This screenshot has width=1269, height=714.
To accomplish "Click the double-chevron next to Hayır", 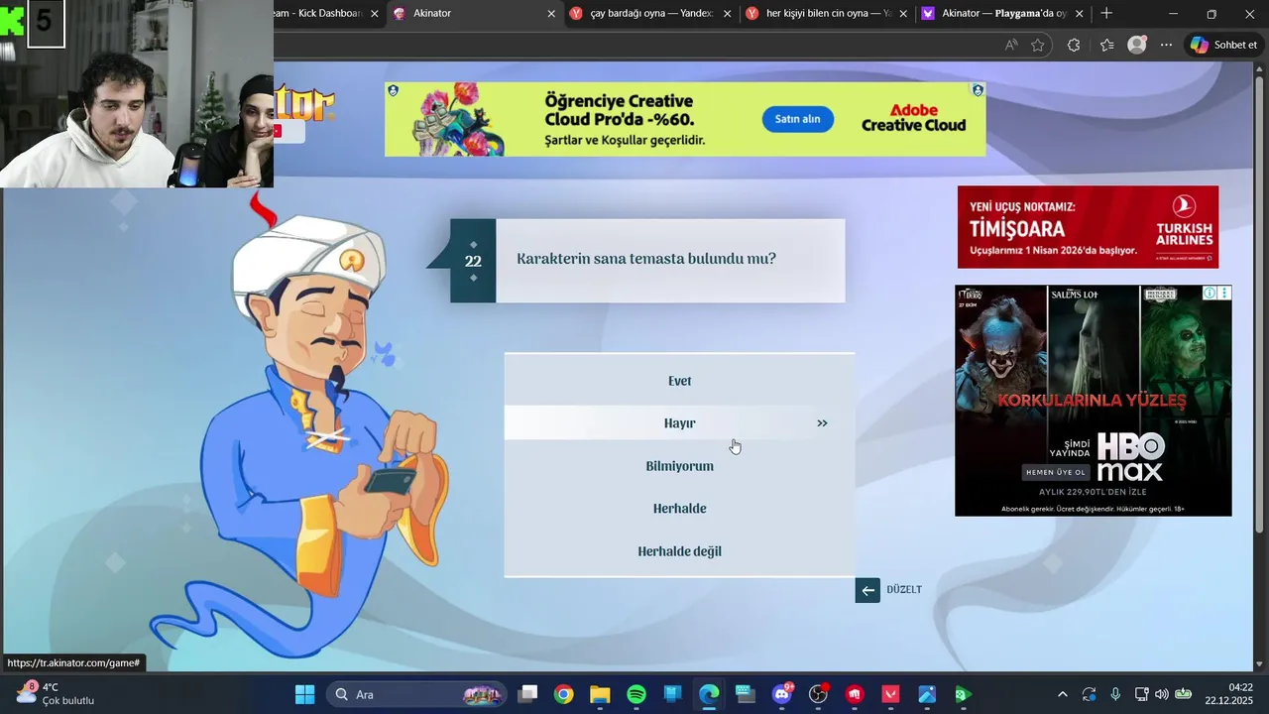I will coord(822,423).
